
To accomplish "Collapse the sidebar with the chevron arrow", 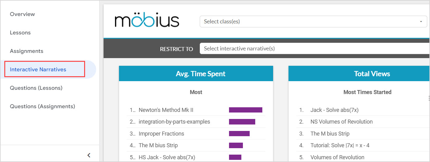I will 89,155.
